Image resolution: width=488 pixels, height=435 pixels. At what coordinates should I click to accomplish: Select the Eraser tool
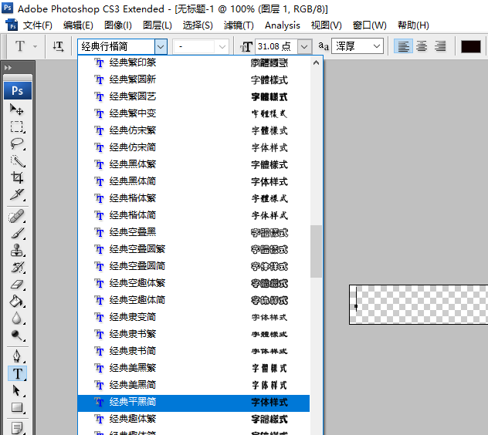tap(17, 284)
